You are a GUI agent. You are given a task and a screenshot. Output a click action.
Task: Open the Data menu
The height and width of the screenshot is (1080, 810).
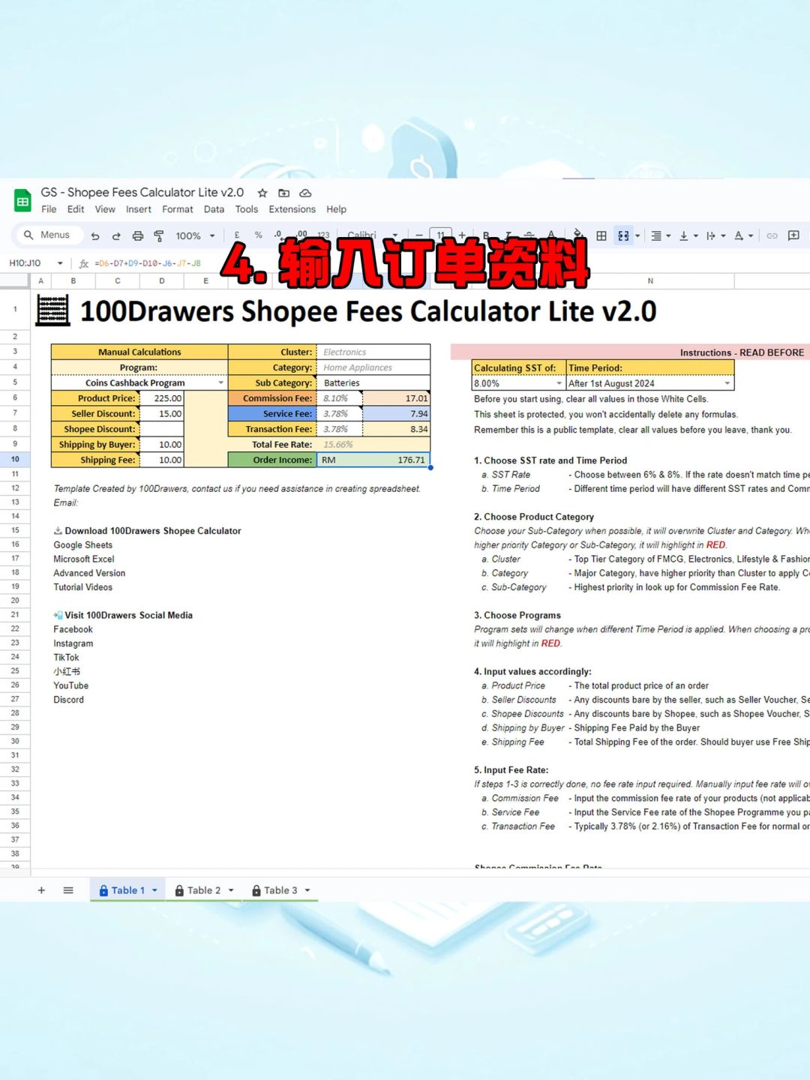214,209
